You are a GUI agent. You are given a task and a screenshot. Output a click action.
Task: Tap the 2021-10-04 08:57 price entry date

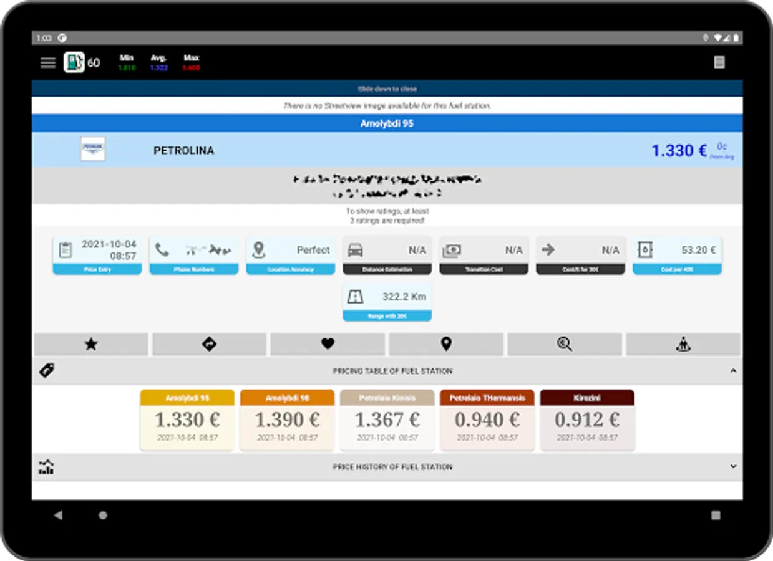(109, 250)
